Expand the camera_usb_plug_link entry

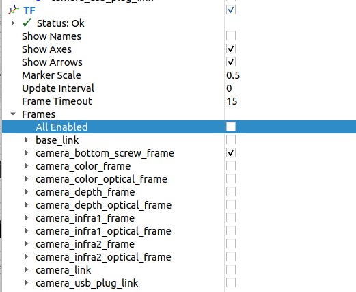(27, 283)
